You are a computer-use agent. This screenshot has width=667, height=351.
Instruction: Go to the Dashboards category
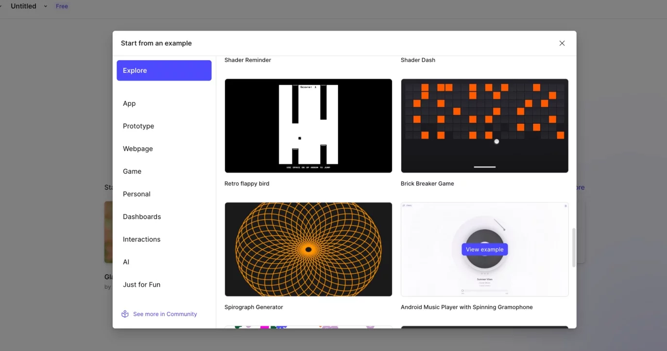(142, 217)
